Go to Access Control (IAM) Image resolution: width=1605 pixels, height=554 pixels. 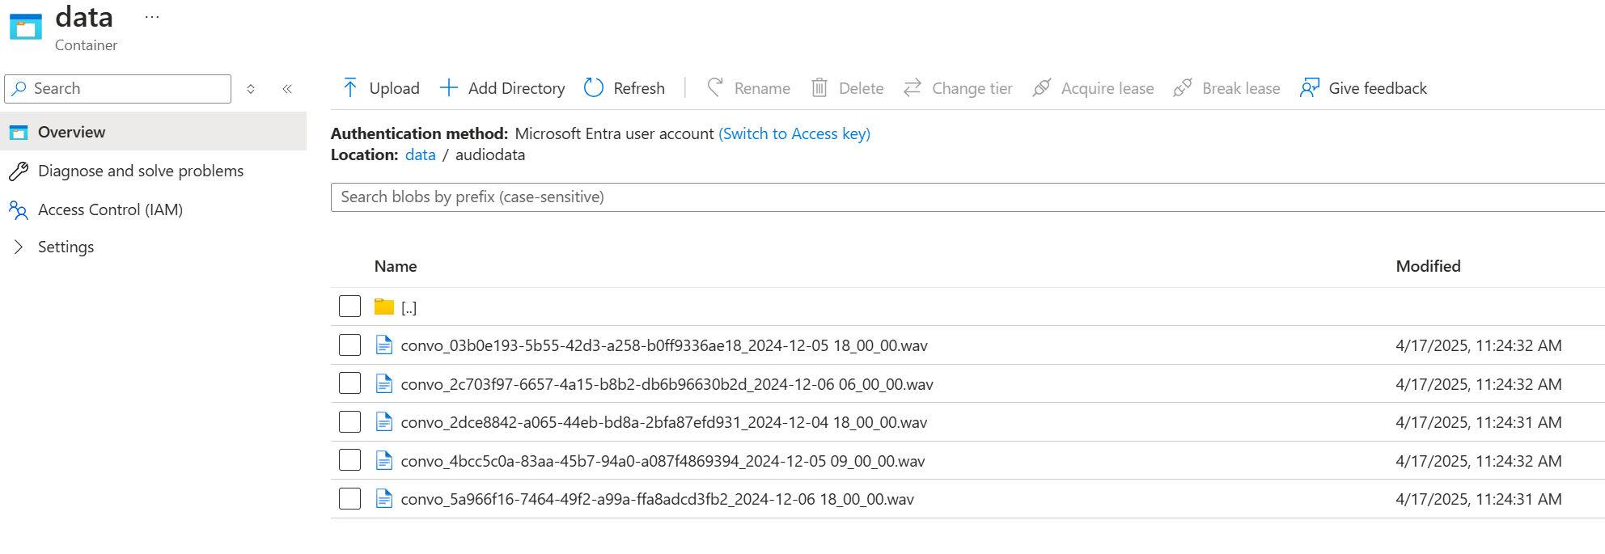click(110, 209)
